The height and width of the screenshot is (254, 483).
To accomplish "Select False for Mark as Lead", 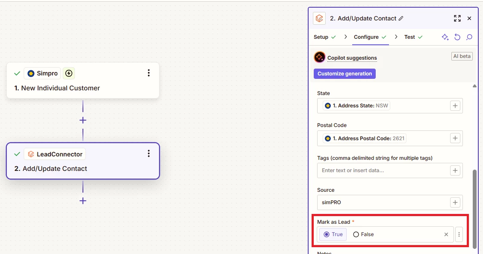I will pos(363,234).
